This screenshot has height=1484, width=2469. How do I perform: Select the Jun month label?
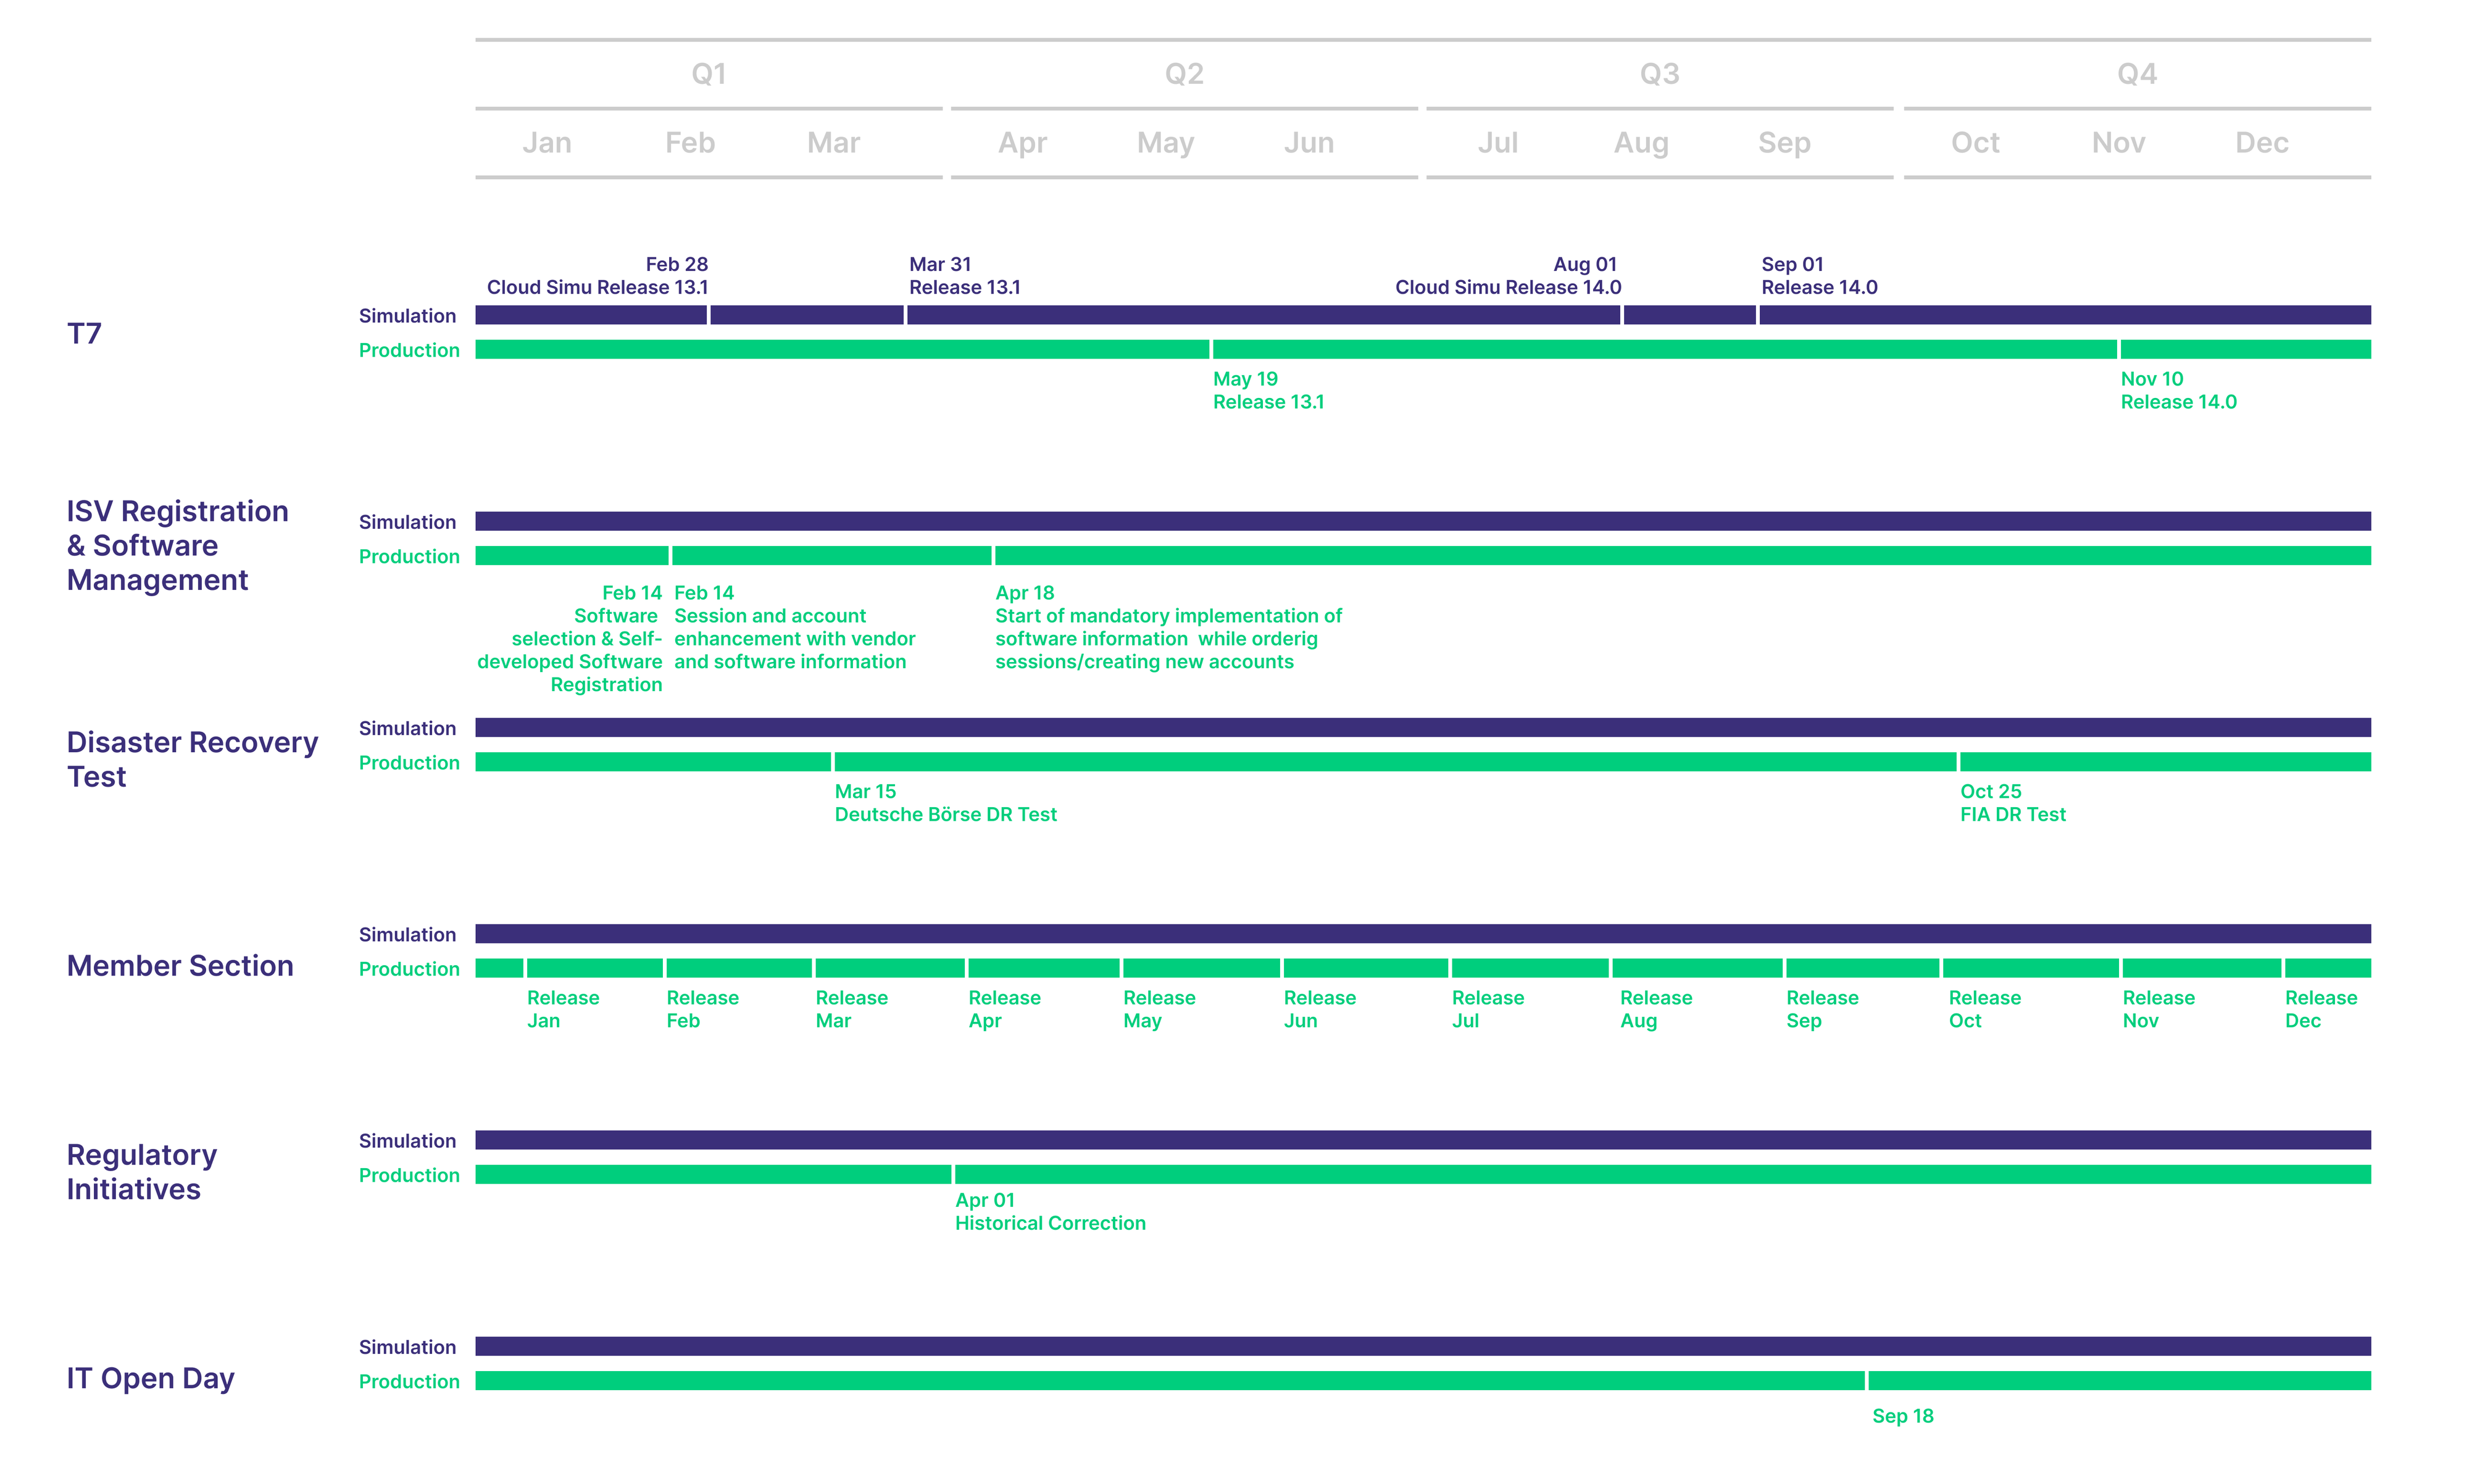pyautogui.click(x=1308, y=143)
